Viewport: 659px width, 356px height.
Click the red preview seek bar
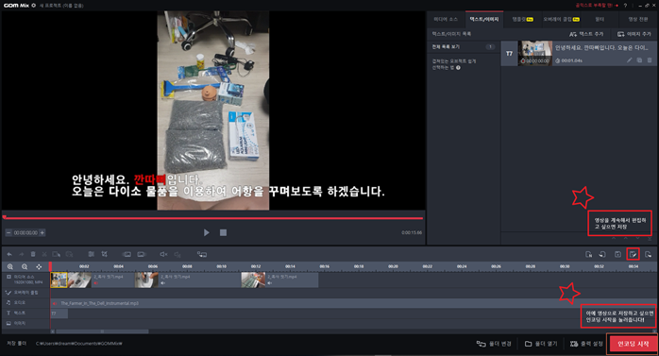point(213,218)
